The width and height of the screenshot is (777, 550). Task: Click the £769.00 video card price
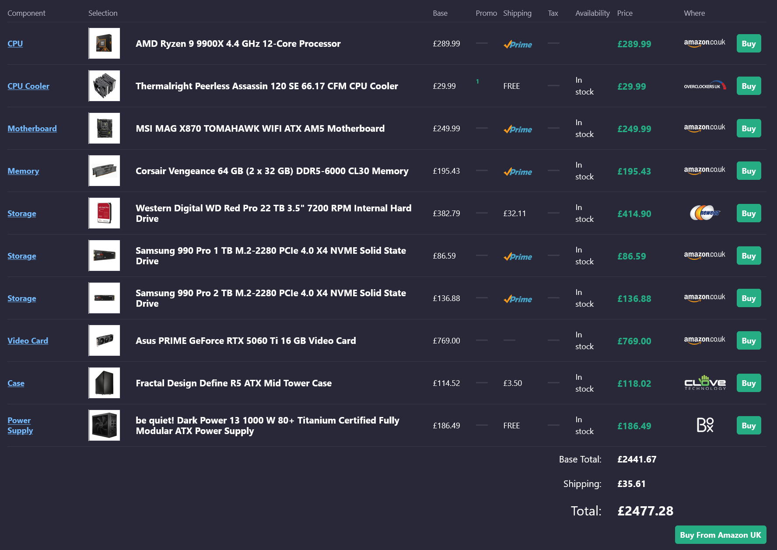(x=634, y=341)
